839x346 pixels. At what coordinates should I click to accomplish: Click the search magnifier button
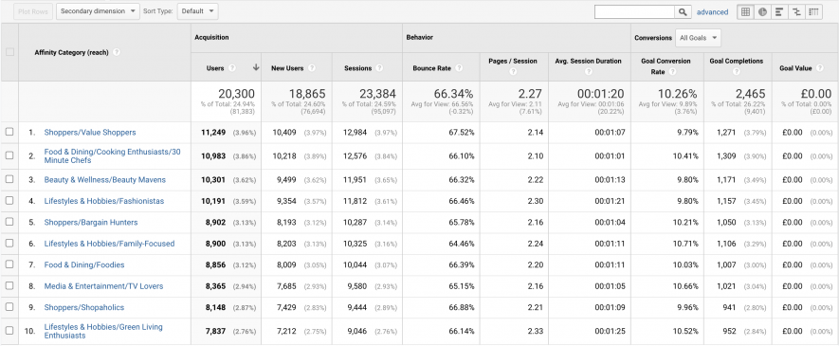pos(683,11)
